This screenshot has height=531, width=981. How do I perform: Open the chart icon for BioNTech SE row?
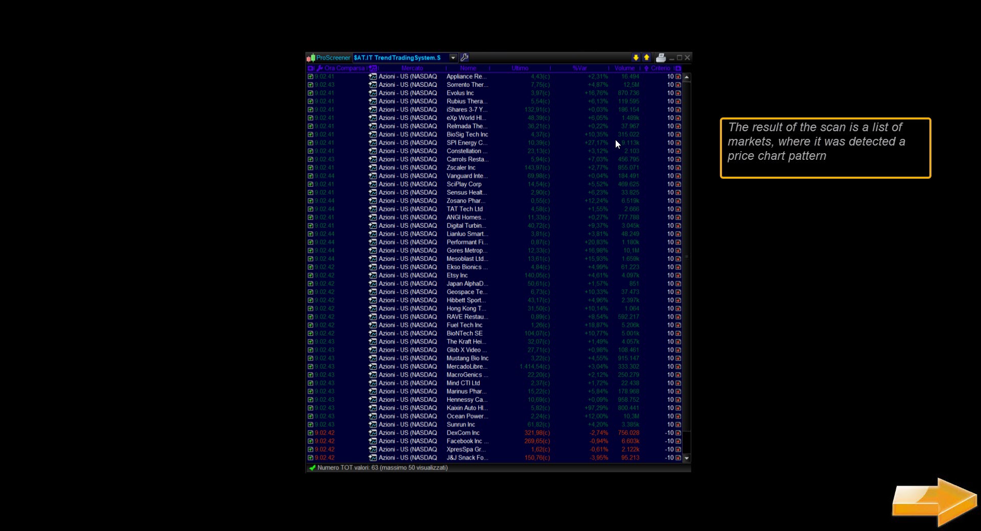point(373,333)
